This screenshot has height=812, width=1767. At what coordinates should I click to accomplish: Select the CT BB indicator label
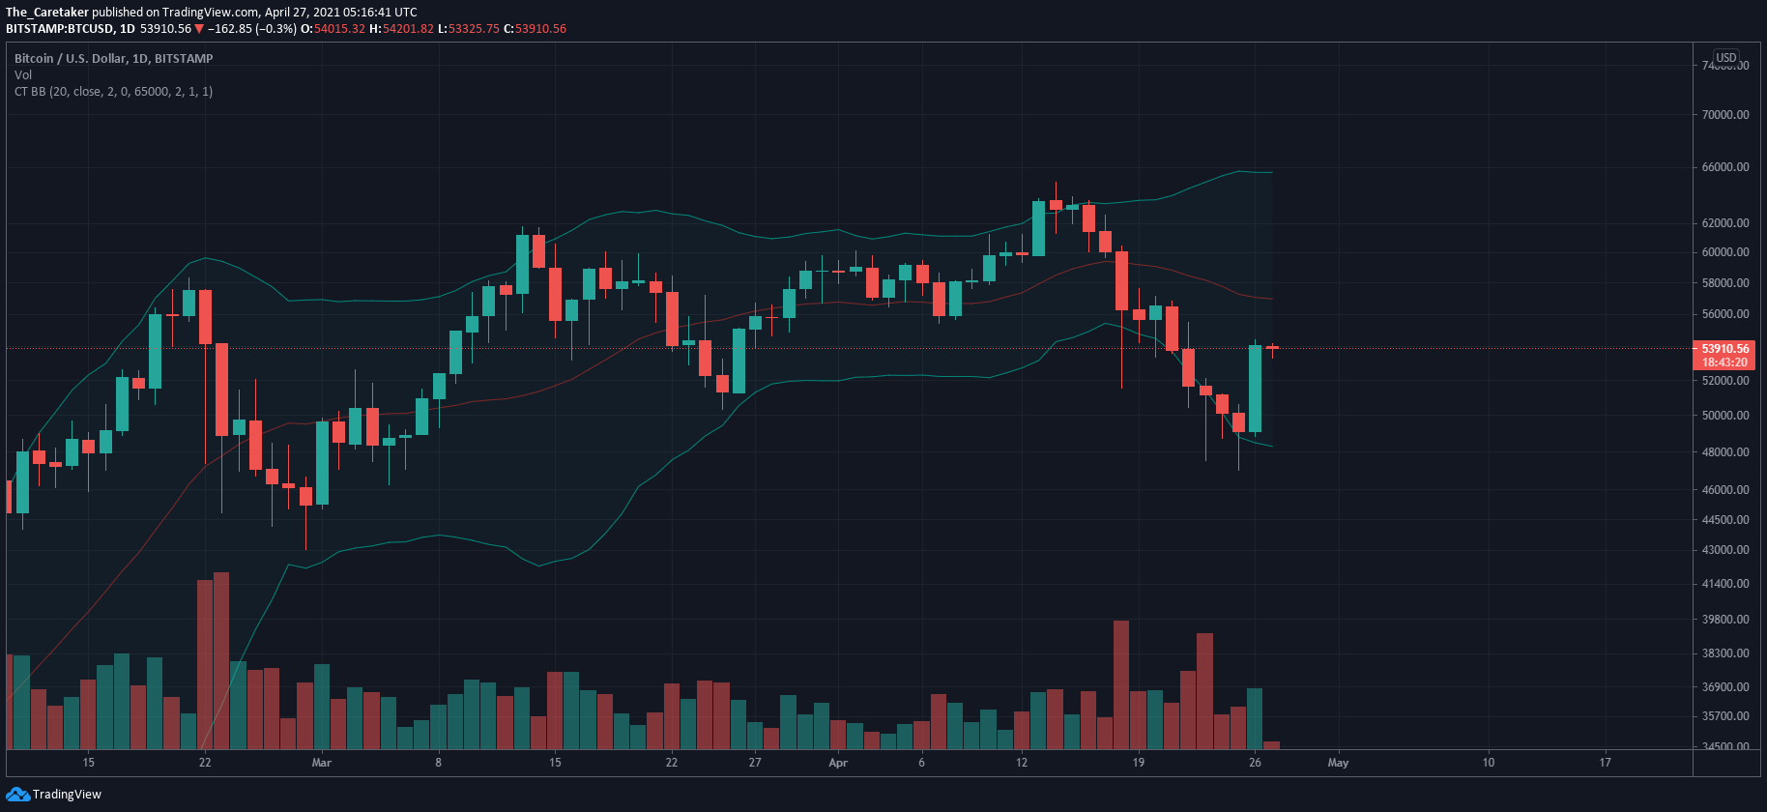(113, 92)
